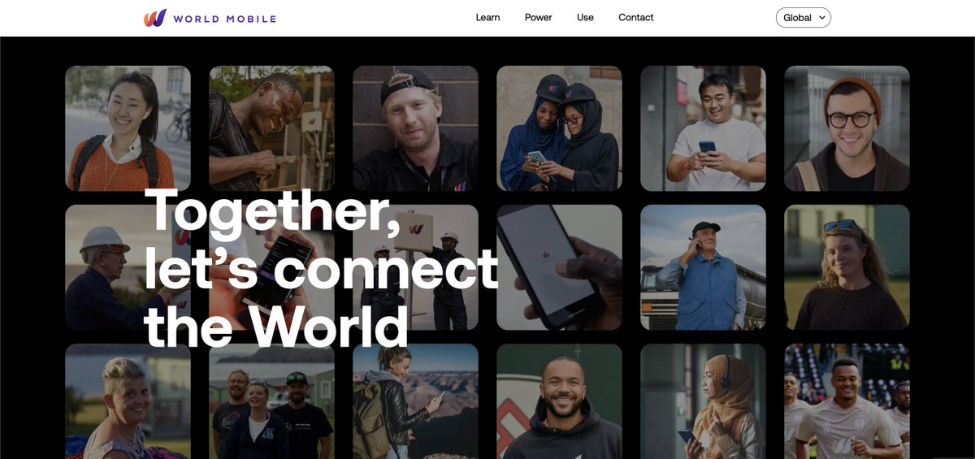
Task: Click the World Mobile W logo icon
Action: (155, 18)
